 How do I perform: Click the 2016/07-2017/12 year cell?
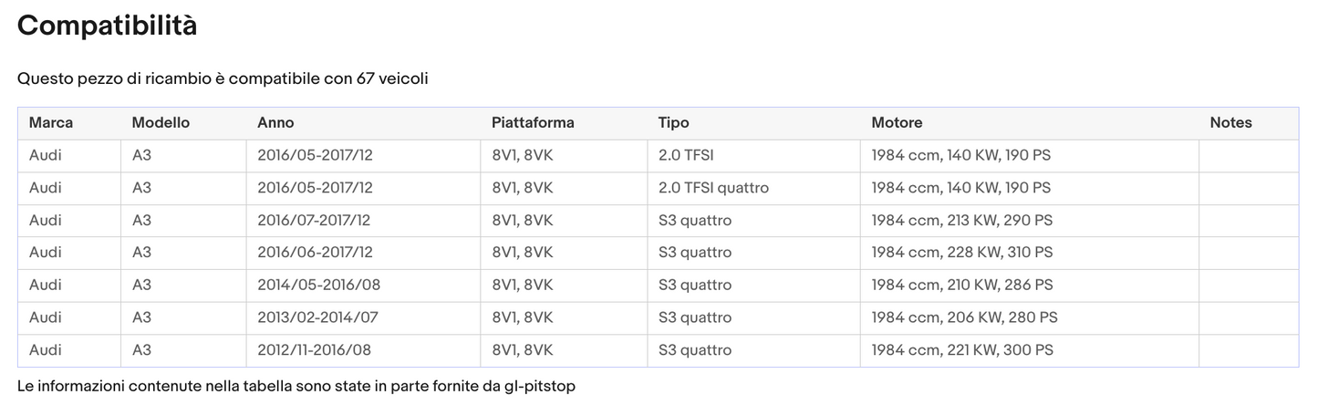click(314, 221)
